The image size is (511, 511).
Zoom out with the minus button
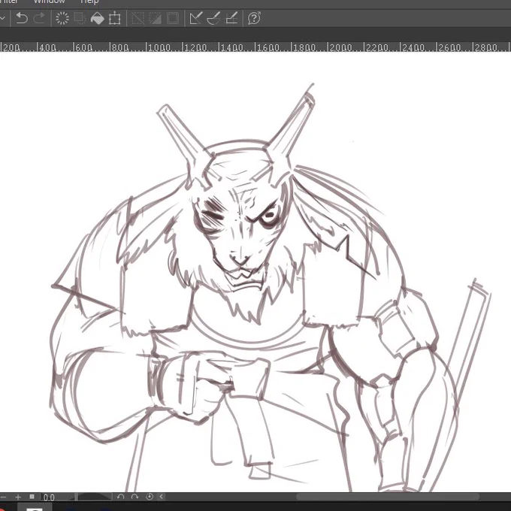tap(2, 497)
